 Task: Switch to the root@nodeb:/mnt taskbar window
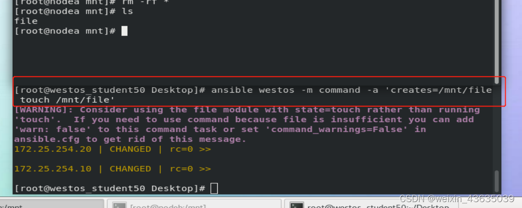193,204
